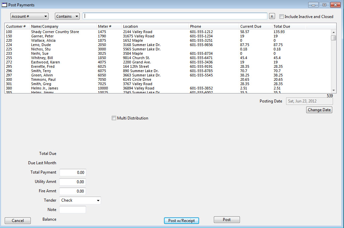Clear the search field with the x button
This screenshot has width=344, height=228.
click(x=272, y=16)
